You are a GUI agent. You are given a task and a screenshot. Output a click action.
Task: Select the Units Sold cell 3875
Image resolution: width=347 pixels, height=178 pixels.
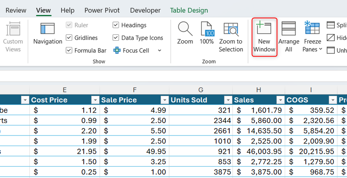point(201,172)
